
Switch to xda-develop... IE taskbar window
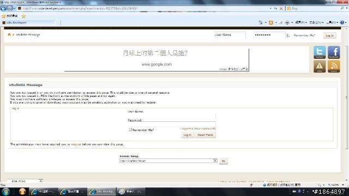click(x=102, y=192)
